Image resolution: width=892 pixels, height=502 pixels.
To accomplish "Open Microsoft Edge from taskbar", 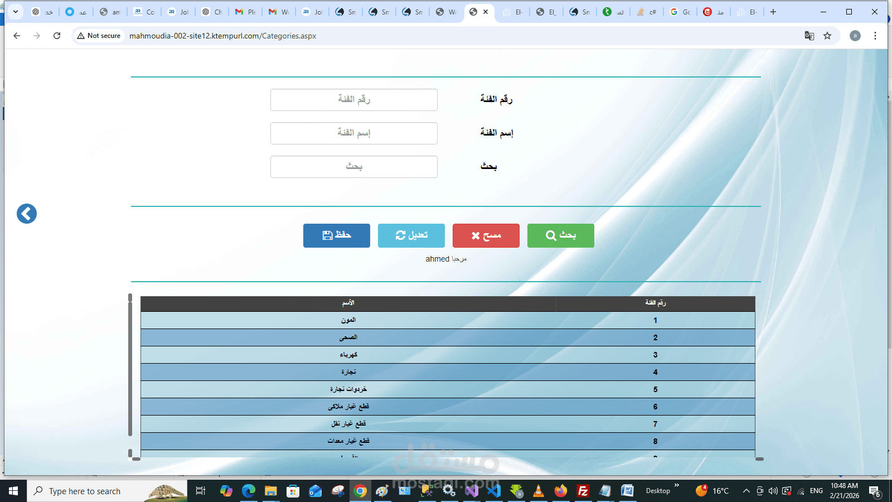I will click(249, 491).
